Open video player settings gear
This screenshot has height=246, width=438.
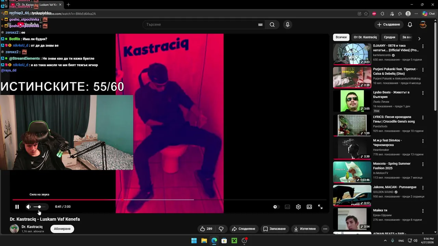(298, 207)
